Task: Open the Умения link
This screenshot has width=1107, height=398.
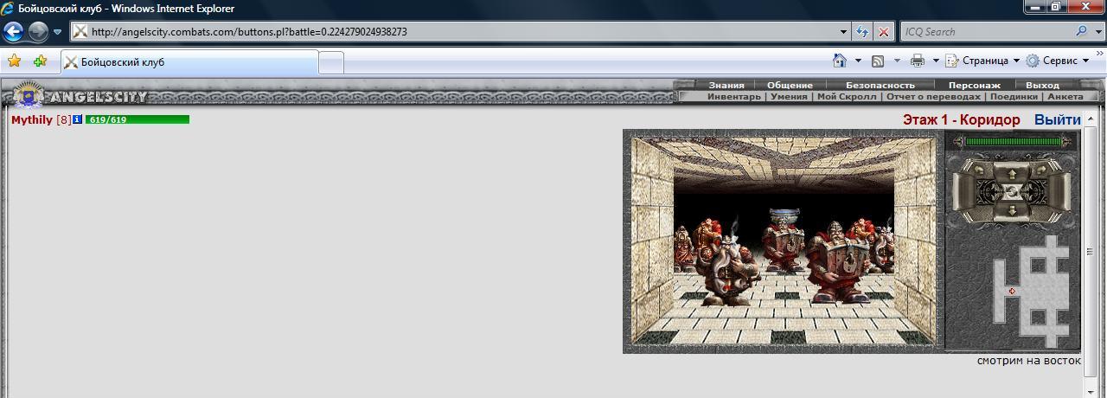Action: click(788, 96)
